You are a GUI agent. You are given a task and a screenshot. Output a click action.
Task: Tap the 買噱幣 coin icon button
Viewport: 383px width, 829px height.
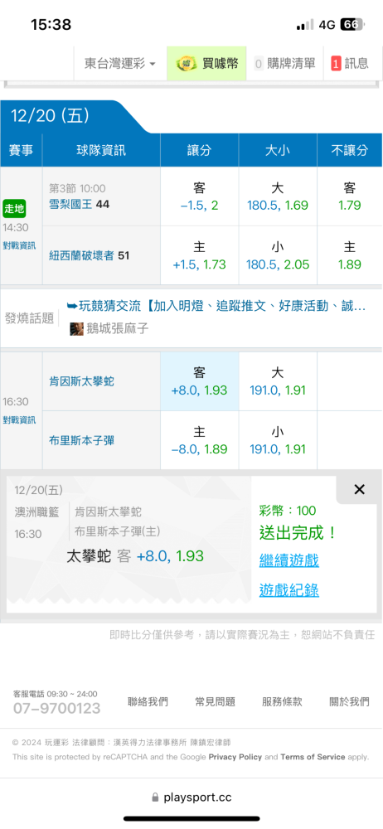(207, 64)
